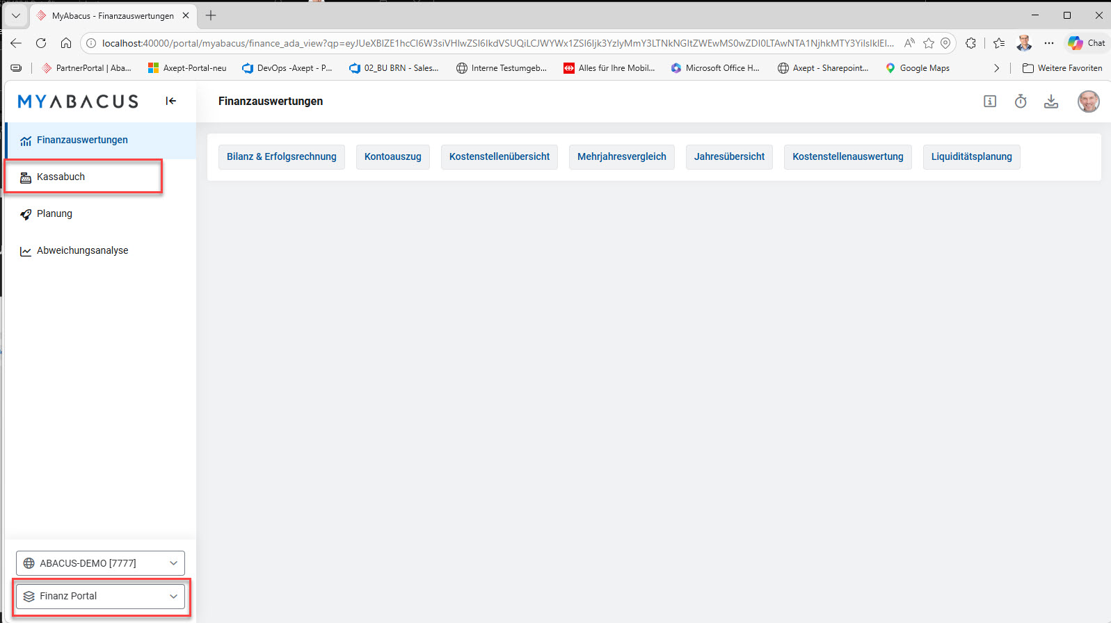
Task: Expand the Finanz Portal dropdown
Action: pos(100,597)
